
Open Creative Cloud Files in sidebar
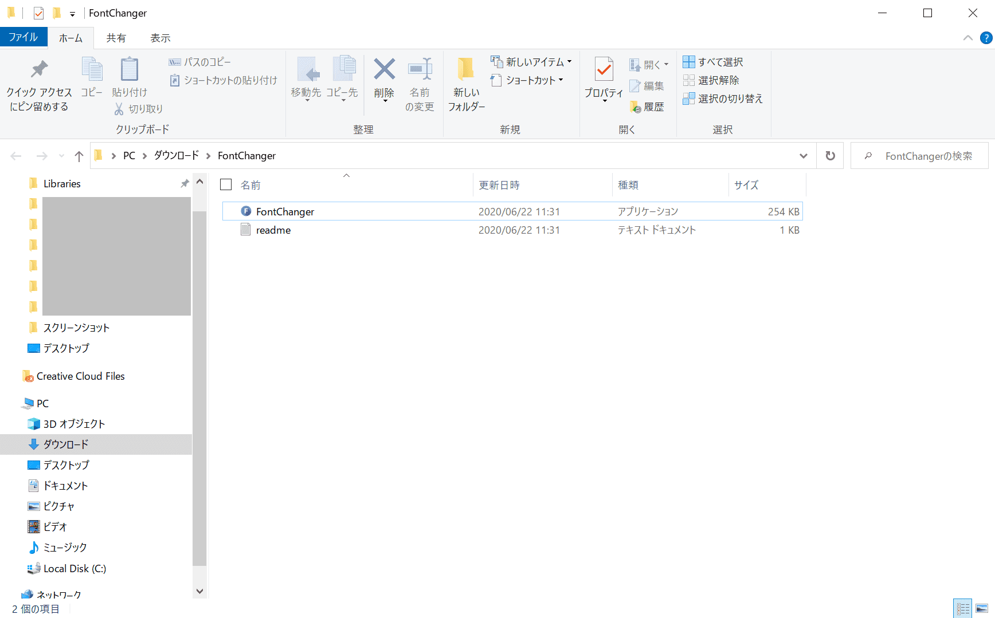pyautogui.click(x=81, y=376)
